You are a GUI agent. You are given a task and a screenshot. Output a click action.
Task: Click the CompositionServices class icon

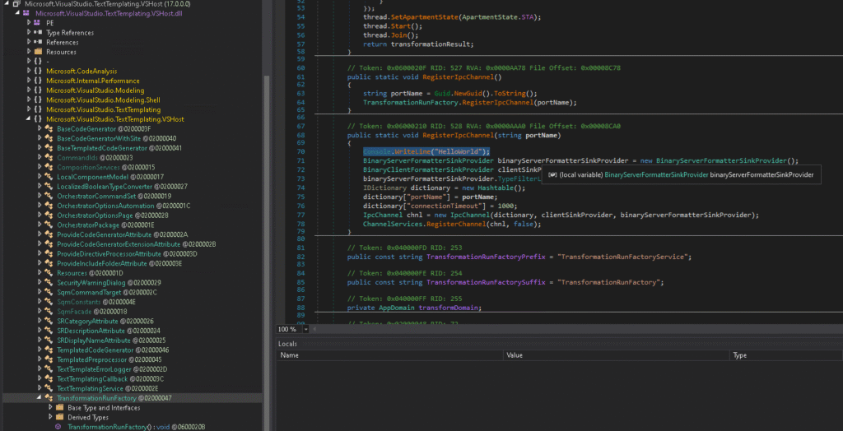pos(49,167)
